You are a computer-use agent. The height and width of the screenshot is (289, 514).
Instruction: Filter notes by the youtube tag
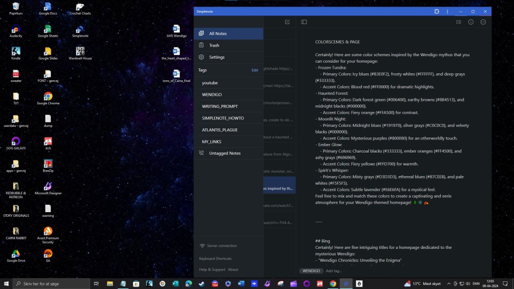coord(210,83)
